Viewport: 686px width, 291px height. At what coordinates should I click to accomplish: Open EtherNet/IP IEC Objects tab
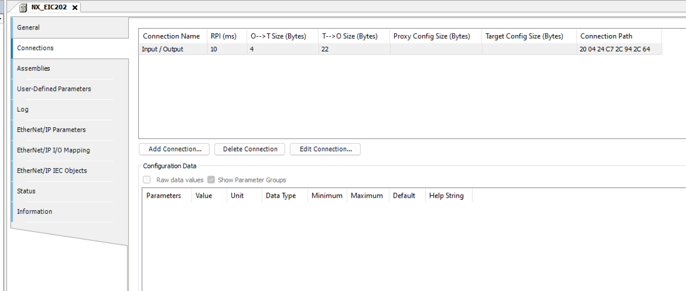point(52,171)
